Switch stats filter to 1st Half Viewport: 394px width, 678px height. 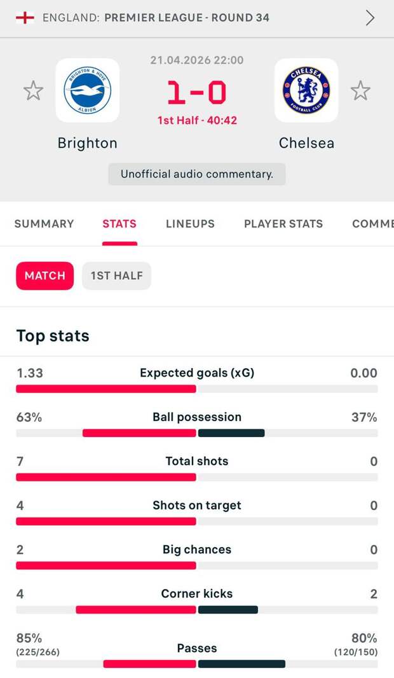click(116, 276)
